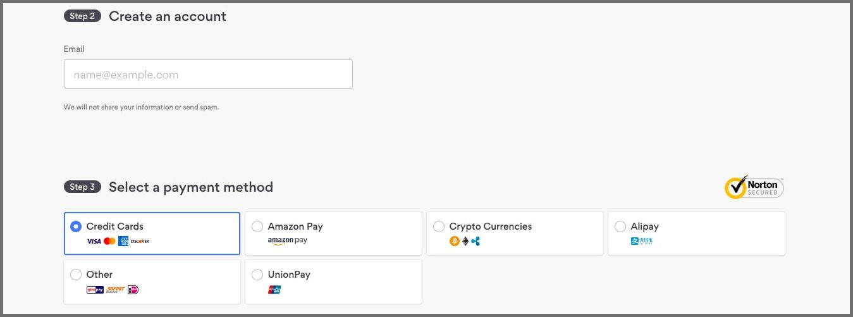Image resolution: width=853 pixels, height=317 pixels.
Task: Click the Discover card logo
Action: click(x=140, y=241)
